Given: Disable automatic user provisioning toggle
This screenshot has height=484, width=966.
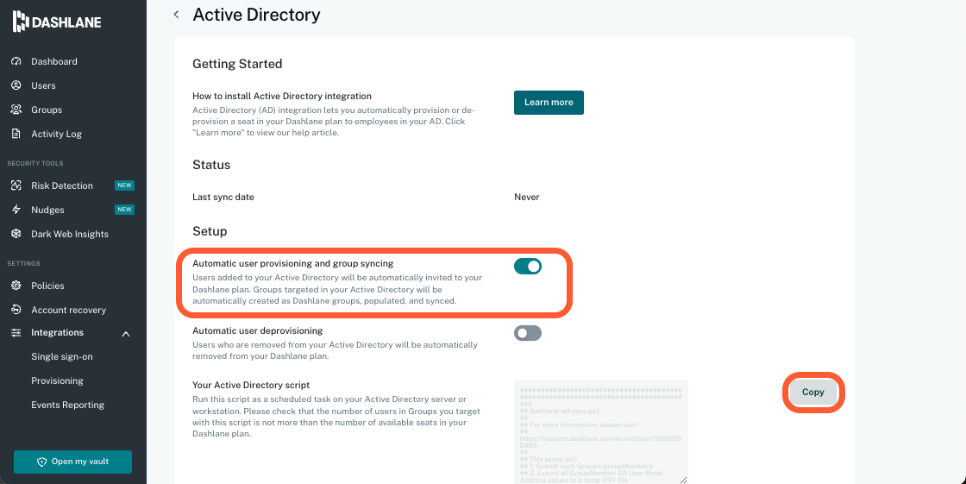Looking at the screenshot, I should tap(527, 267).
